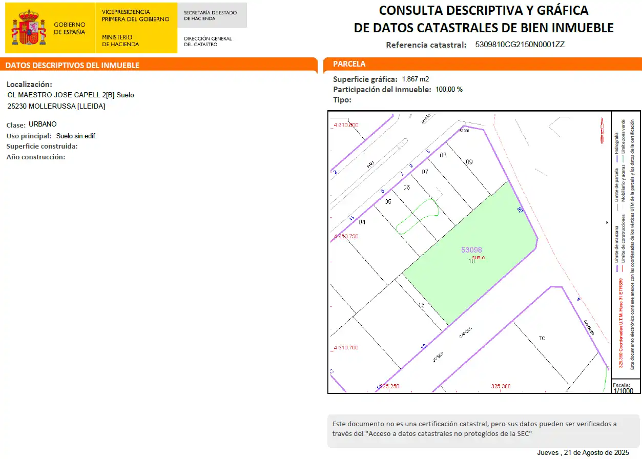Click the '4.610.800' coordinate label on map
The width and height of the screenshot is (642, 459).
click(346, 126)
